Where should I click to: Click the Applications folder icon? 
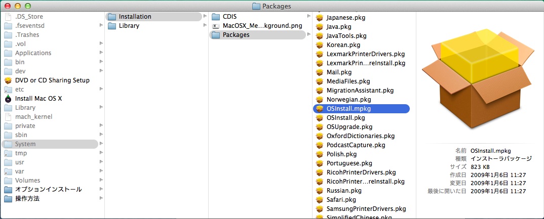(x=8, y=53)
